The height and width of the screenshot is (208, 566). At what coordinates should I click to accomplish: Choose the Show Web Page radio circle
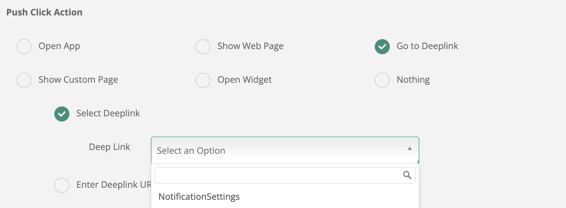click(x=203, y=47)
